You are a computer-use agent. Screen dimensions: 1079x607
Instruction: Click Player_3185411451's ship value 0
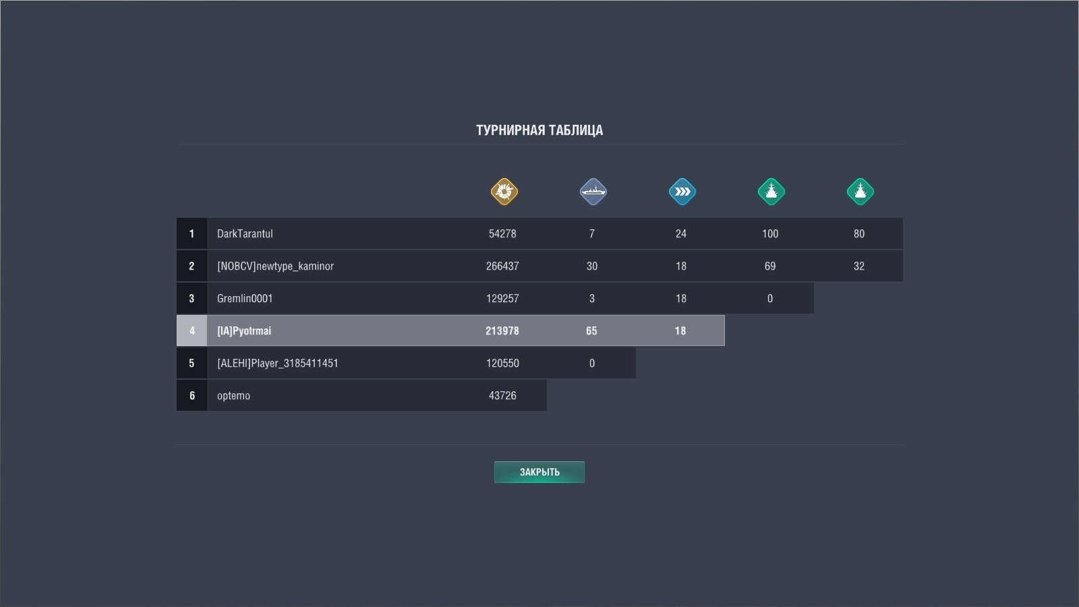point(592,364)
